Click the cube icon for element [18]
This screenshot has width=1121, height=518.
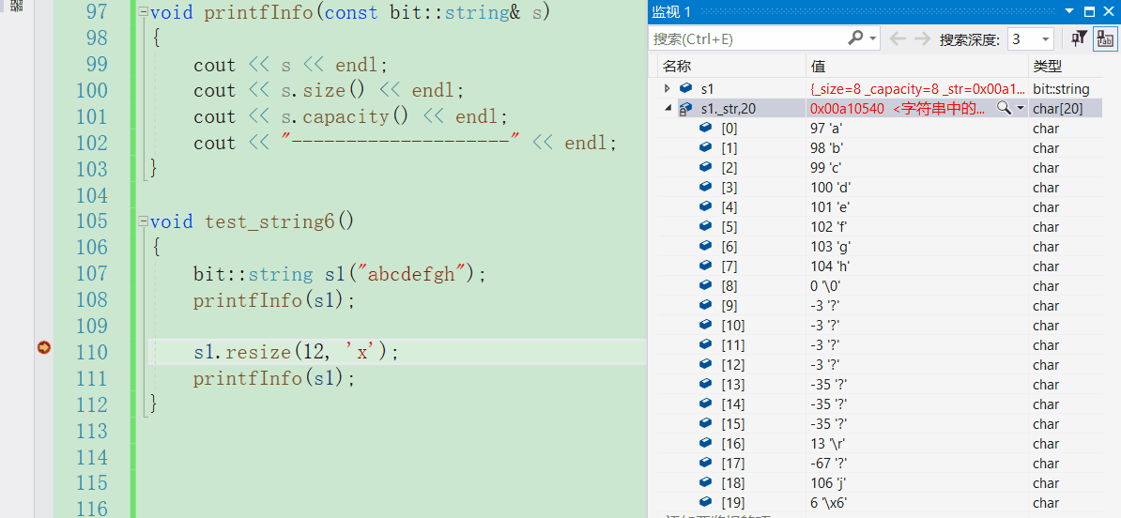(x=706, y=482)
